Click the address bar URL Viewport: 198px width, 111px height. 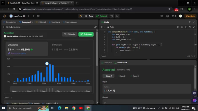(77, 9)
